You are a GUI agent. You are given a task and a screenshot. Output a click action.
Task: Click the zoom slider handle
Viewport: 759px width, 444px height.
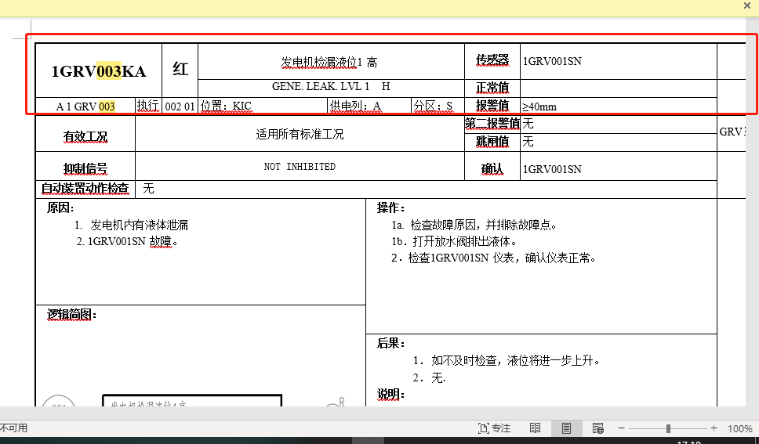point(668,428)
